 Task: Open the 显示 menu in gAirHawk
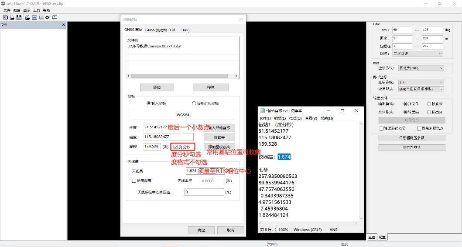pyautogui.click(x=27, y=10)
